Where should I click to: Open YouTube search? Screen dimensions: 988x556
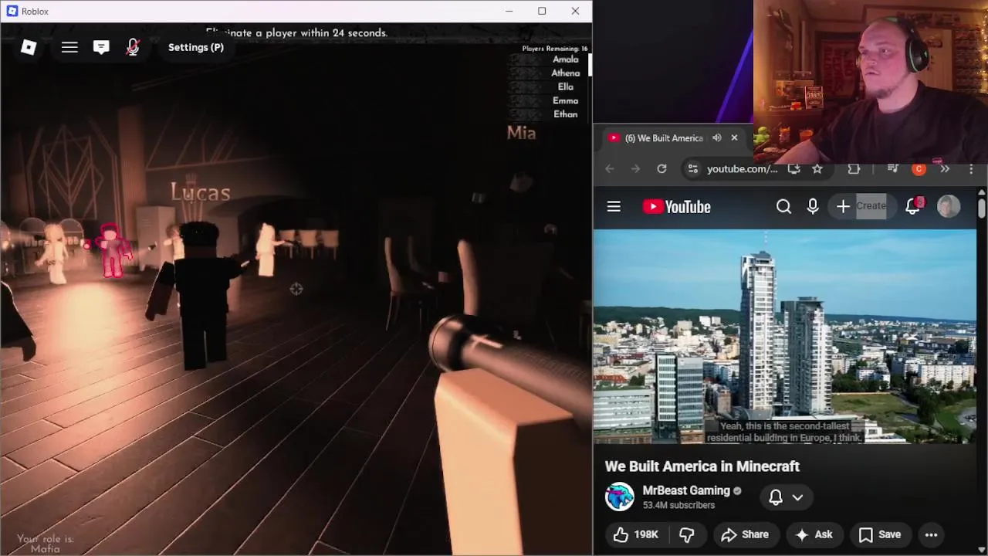(783, 206)
